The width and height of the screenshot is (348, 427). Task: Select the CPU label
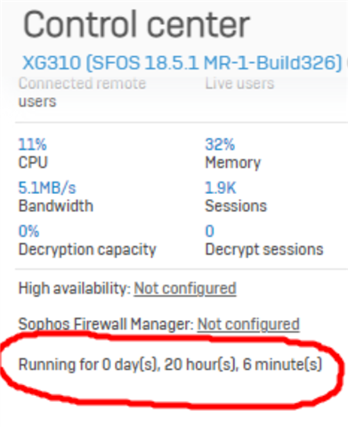33,163
